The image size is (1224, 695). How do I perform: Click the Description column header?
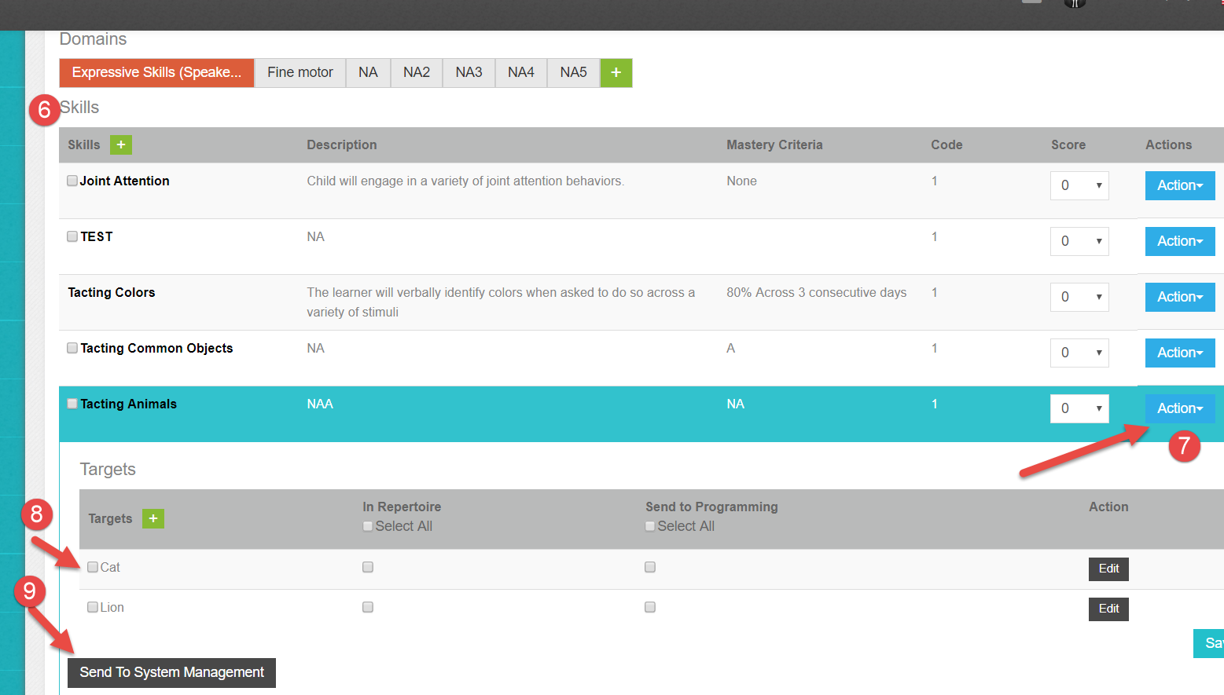tap(342, 144)
